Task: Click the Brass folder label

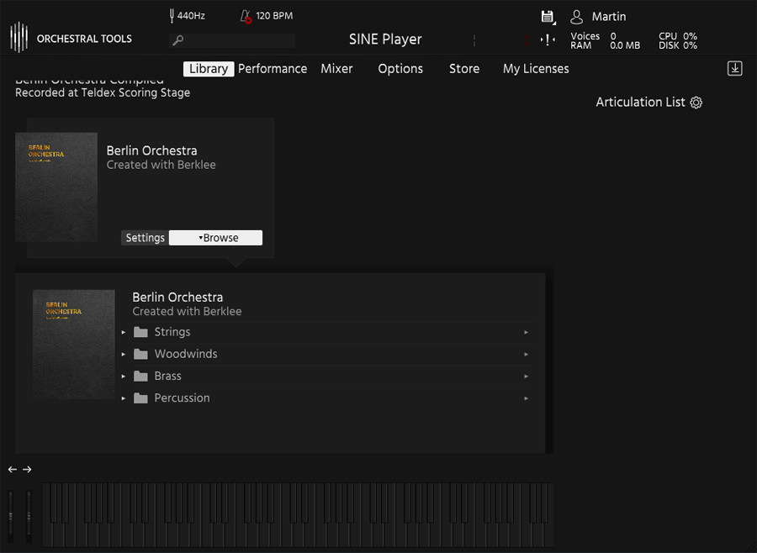Action: pyautogui.click(x=167, y=376)
